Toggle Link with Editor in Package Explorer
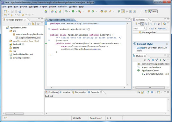The height and width of the screenshot is (122, 172). click(x=33, y=24)
